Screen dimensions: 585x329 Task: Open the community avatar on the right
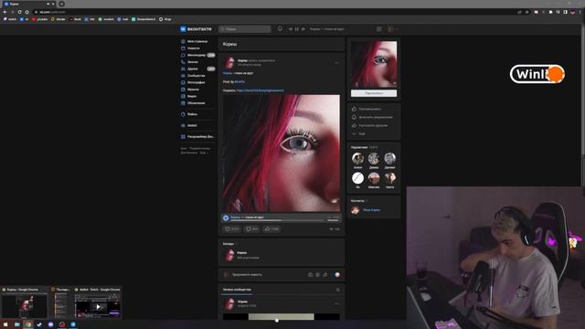click(x=374, y=64)
